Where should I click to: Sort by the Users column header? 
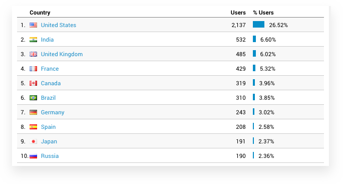[x=238, y=13]
